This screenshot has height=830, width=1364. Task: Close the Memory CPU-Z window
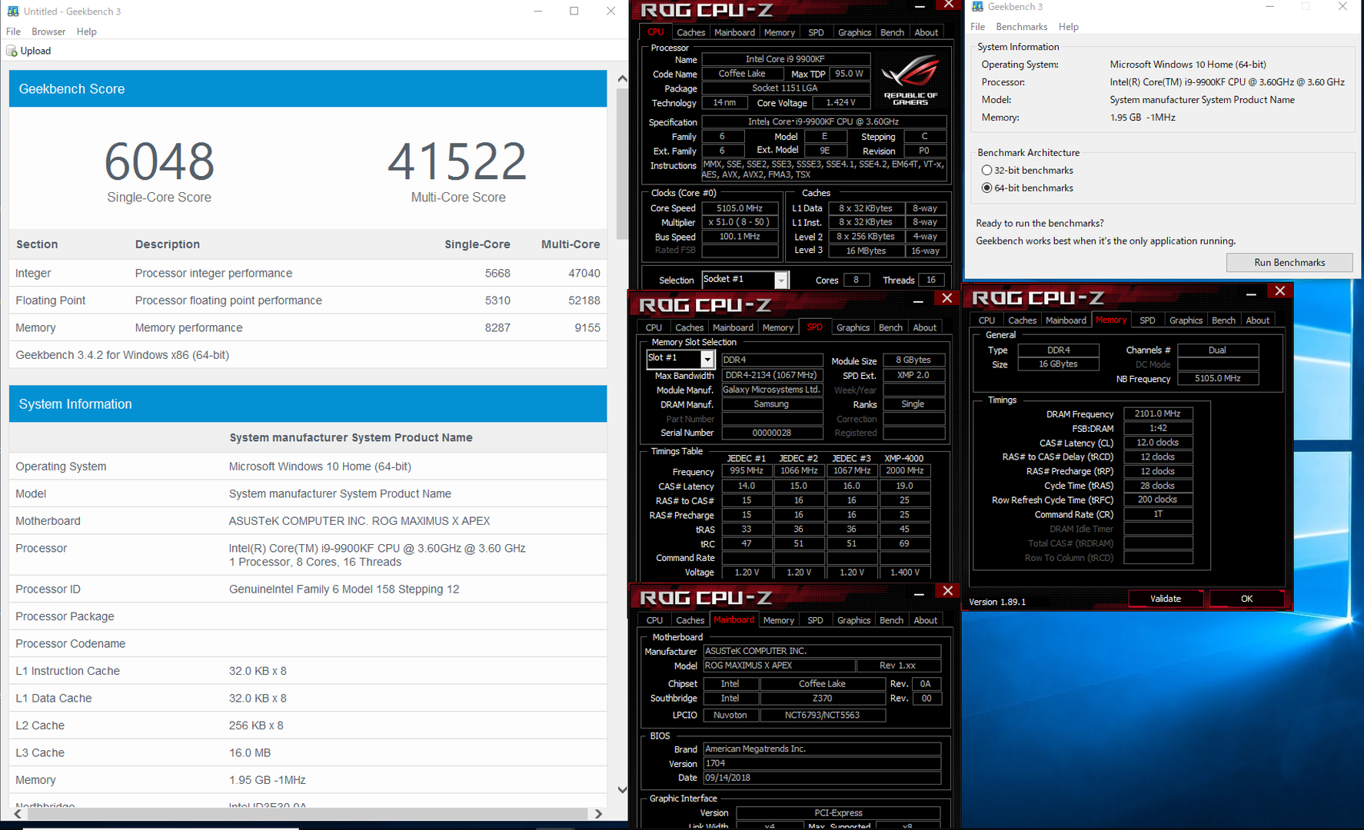click(1279, 291)
